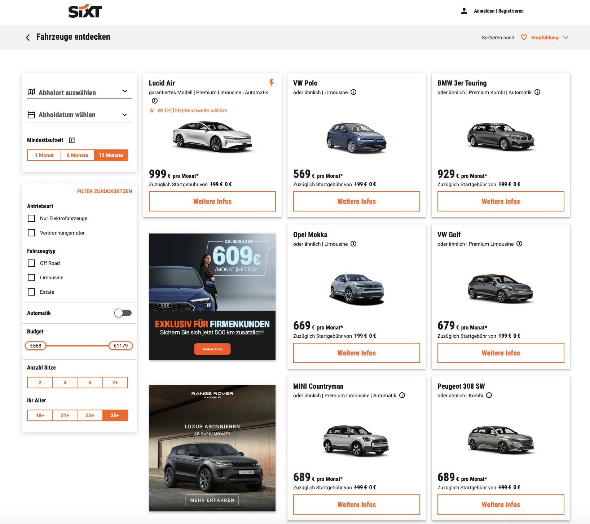Image resolution: width=590 pixels, height=524 pixels.
Task: Check Verbrennungsmotor checkbox
Action: coord(31,233)
